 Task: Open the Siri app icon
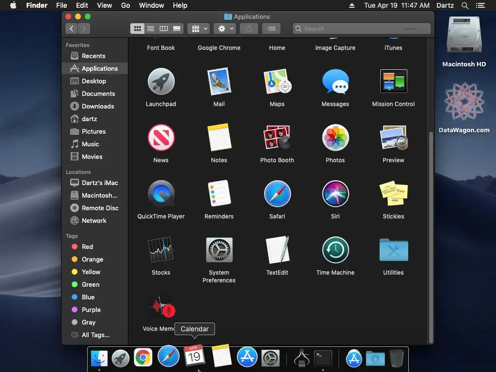tap(335, 194)
